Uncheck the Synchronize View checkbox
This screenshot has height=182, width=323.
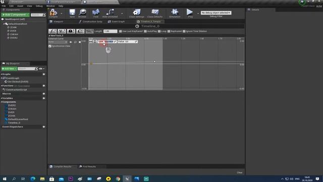[50, 46]
